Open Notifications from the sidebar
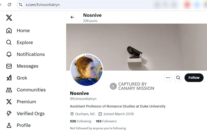The width and height of the screenshot is (207, 133). (x=25, y=54)
